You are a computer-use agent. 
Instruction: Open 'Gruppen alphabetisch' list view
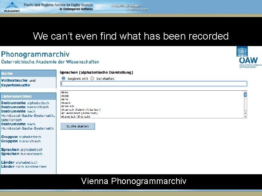coord(21,137)
